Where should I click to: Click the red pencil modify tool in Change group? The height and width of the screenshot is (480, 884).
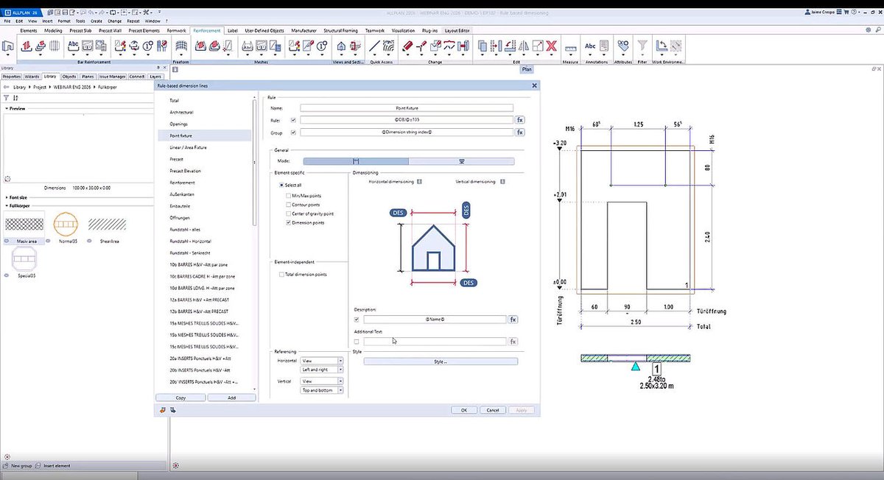pyautogui.click(x=407, y=46)
